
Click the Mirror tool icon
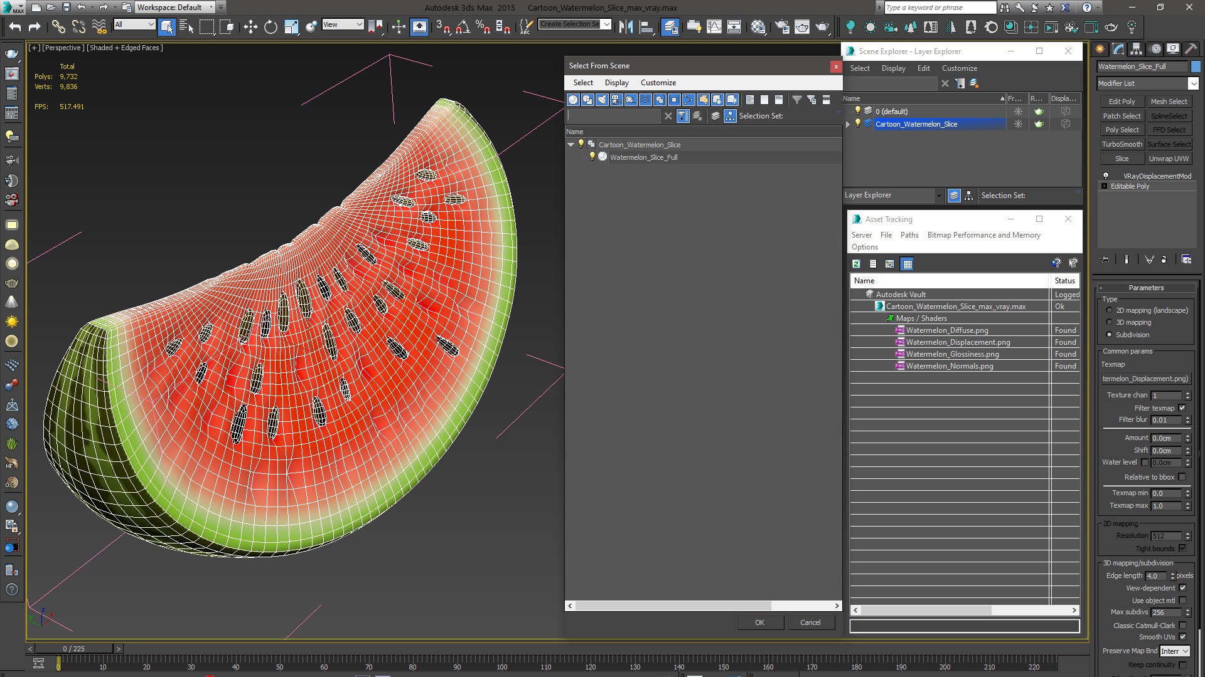tap(626, 26)
